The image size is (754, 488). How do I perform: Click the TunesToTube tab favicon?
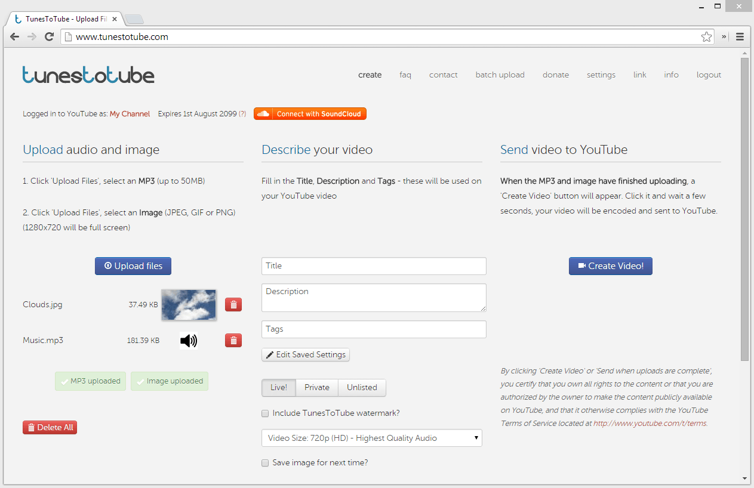pos(19,19)
